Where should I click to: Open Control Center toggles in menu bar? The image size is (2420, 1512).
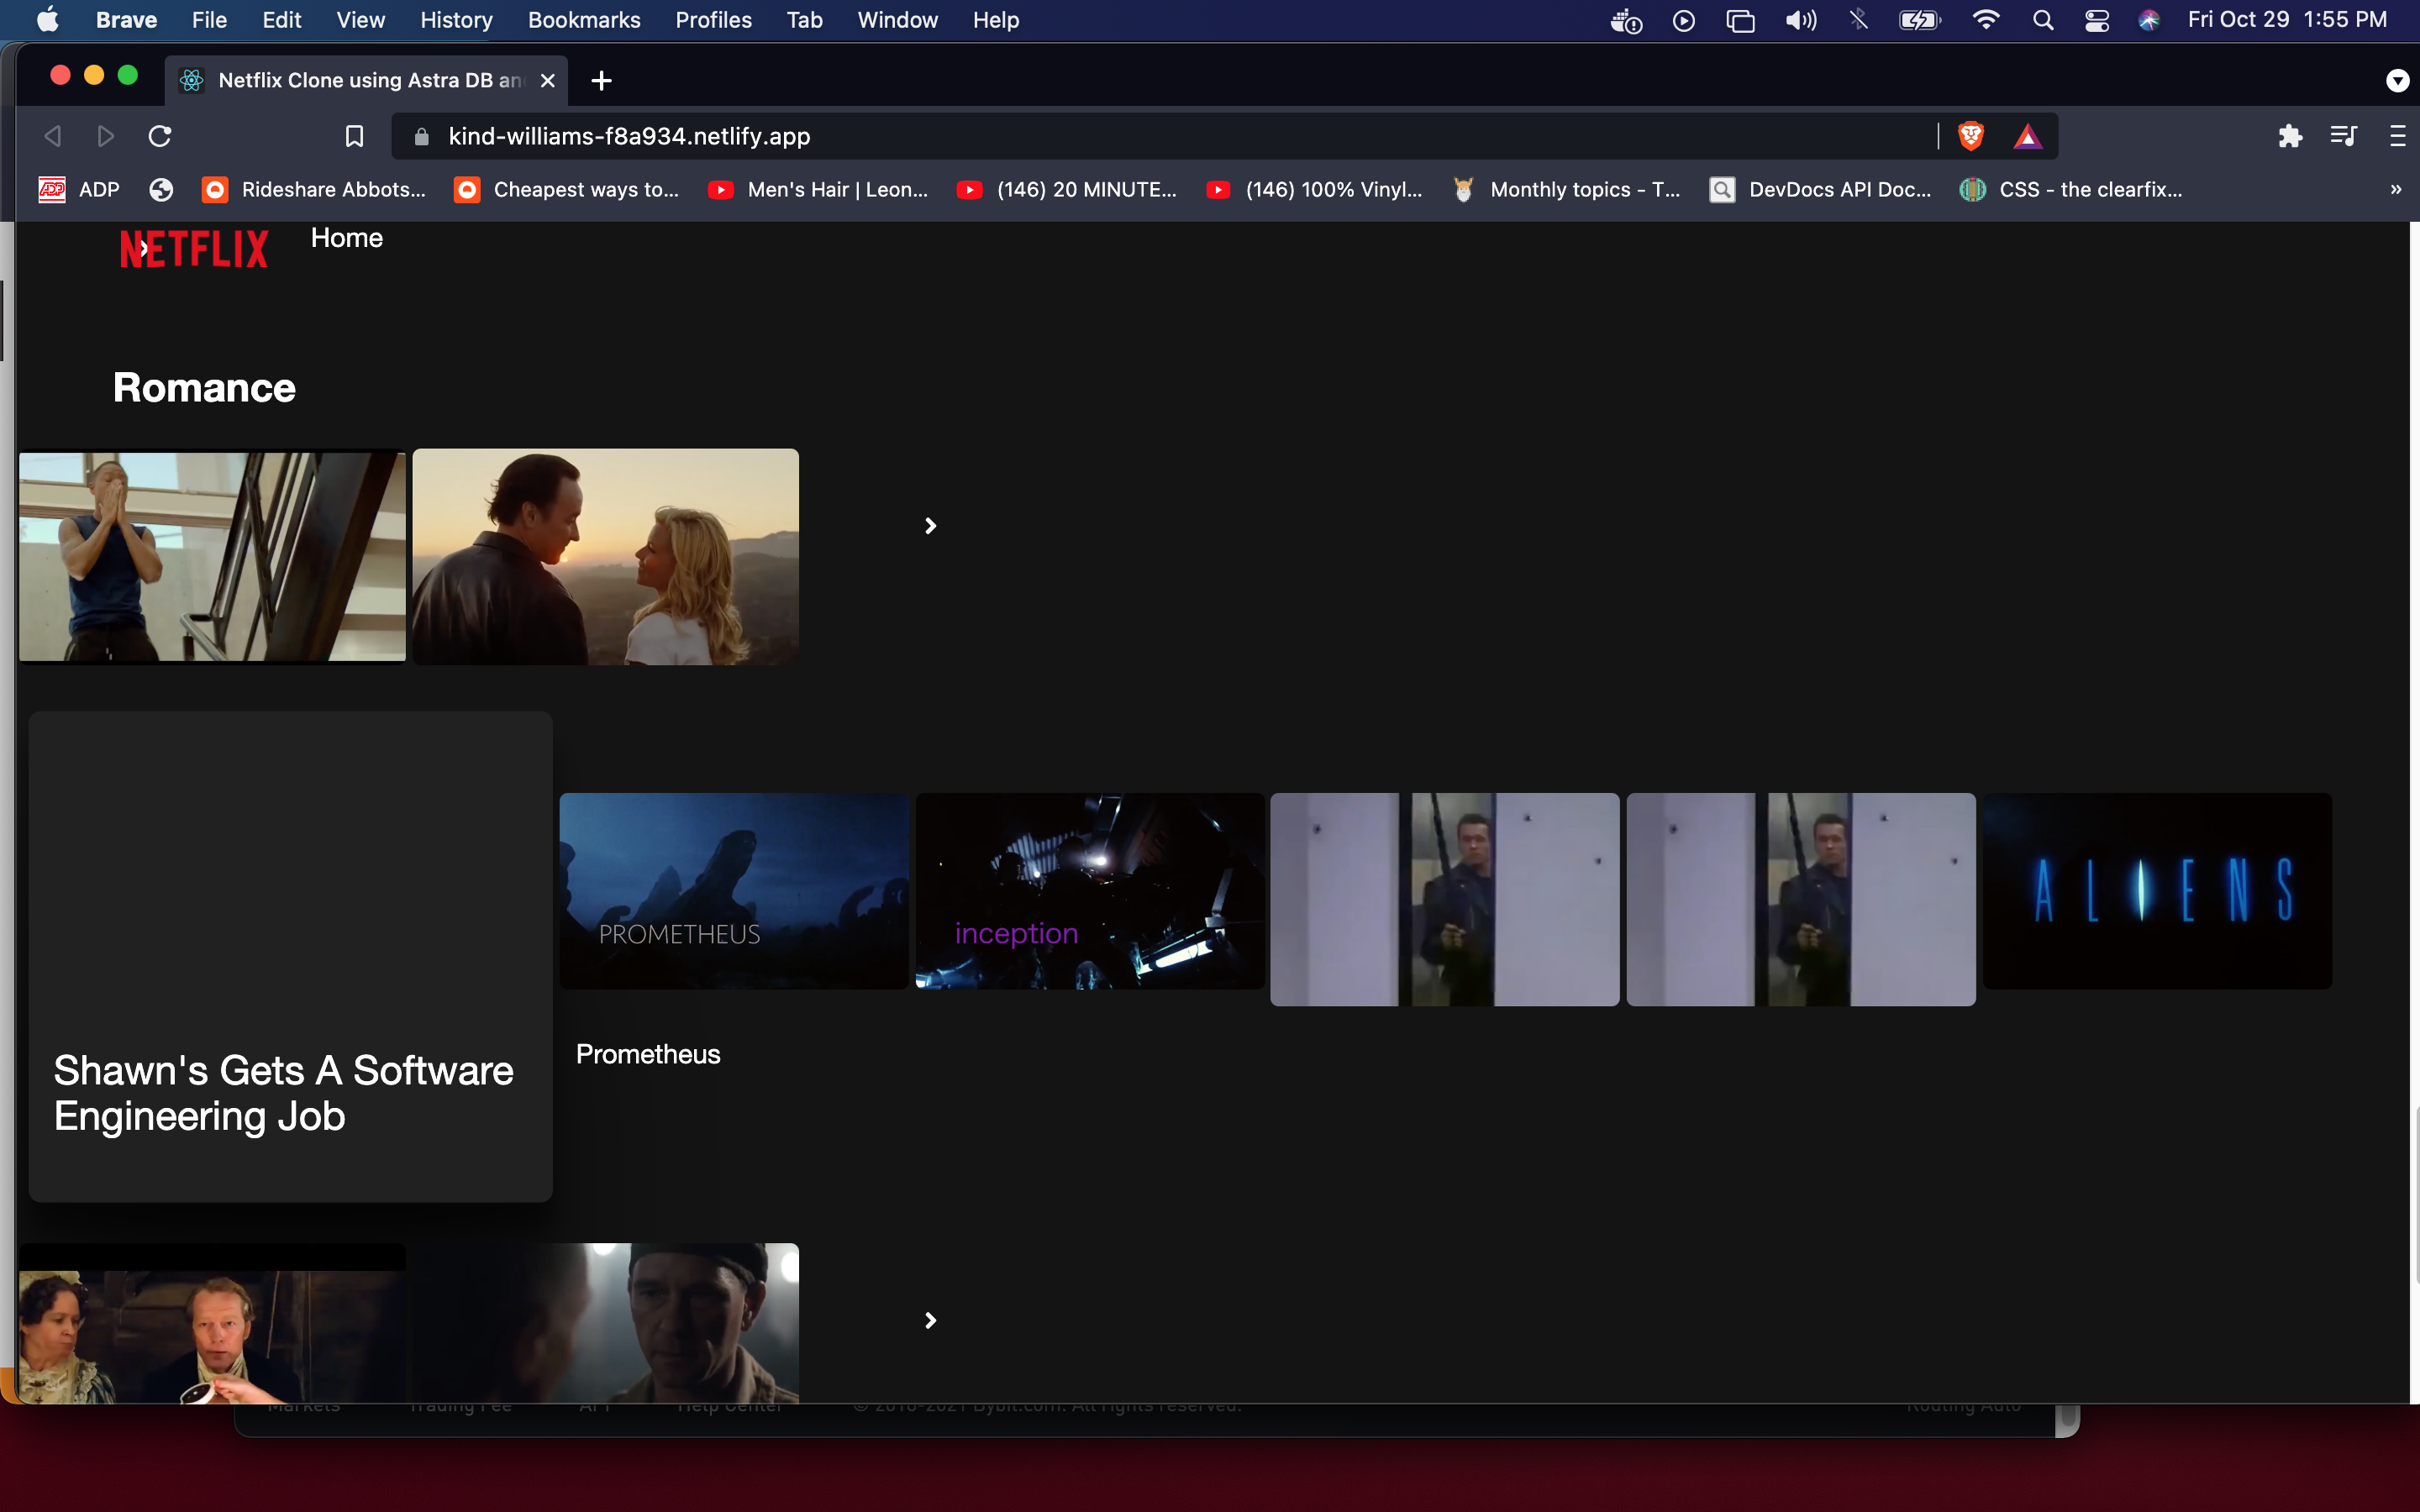coord(2097,19)
